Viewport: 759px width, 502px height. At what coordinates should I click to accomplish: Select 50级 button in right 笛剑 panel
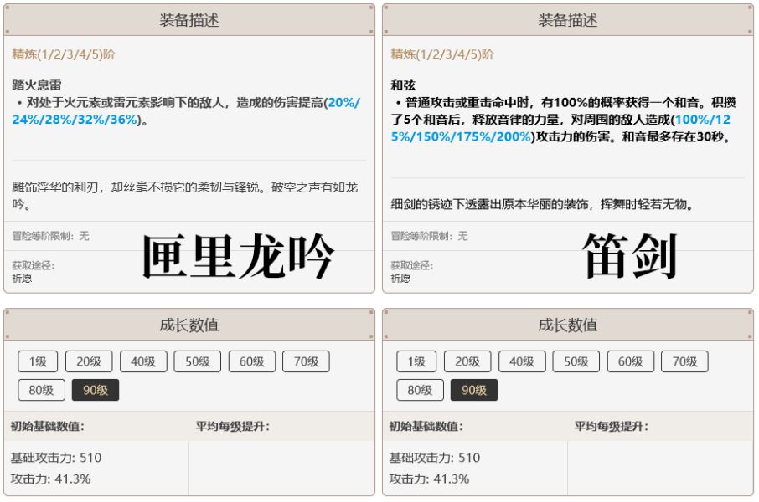[576, 361]
